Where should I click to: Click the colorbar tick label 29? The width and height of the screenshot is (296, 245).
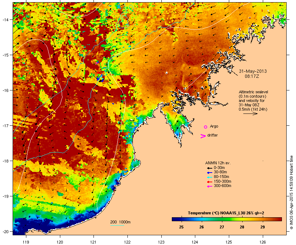[262, 227]
